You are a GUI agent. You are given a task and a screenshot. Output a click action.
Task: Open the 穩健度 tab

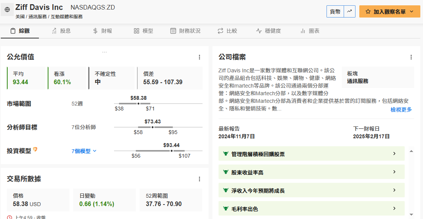pyautogui.click(x=269, y=31)
